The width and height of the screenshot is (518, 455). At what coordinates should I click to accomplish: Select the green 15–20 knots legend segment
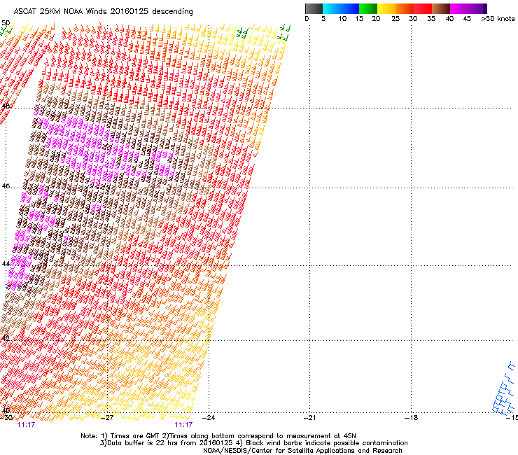(368, 8)
